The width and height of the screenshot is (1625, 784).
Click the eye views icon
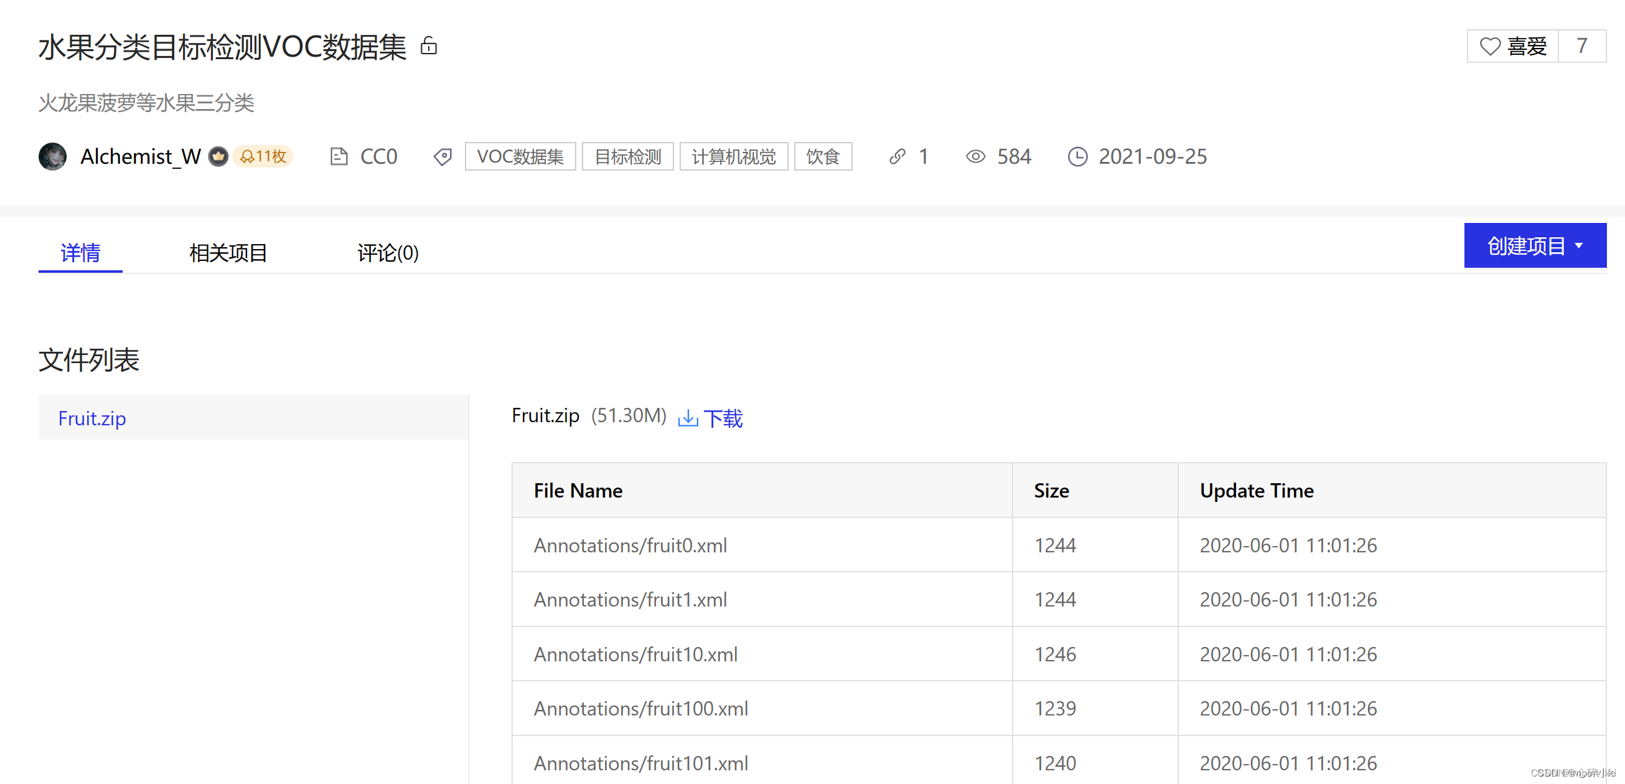pyautogui.click(x=975, y=156)
